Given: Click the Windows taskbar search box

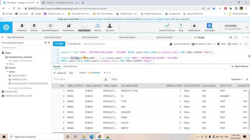Looking at the screenshot, I should coord(36,136).
